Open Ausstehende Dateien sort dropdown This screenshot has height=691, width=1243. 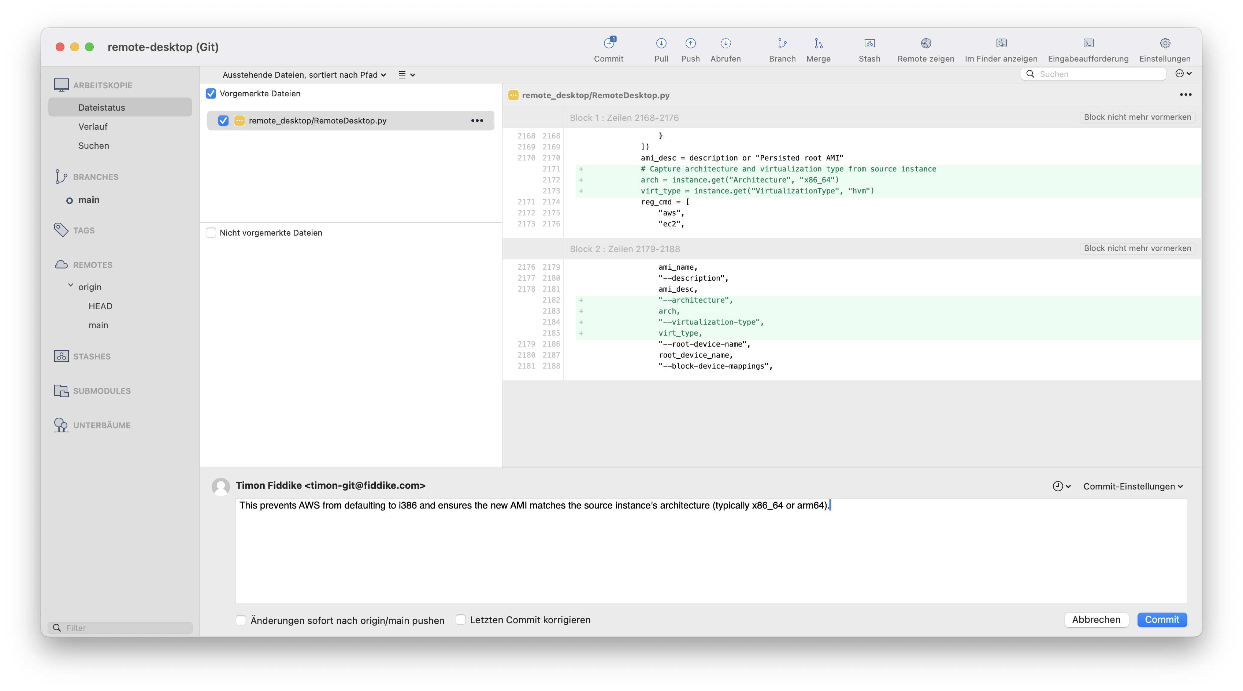click(x=304, y=75)
